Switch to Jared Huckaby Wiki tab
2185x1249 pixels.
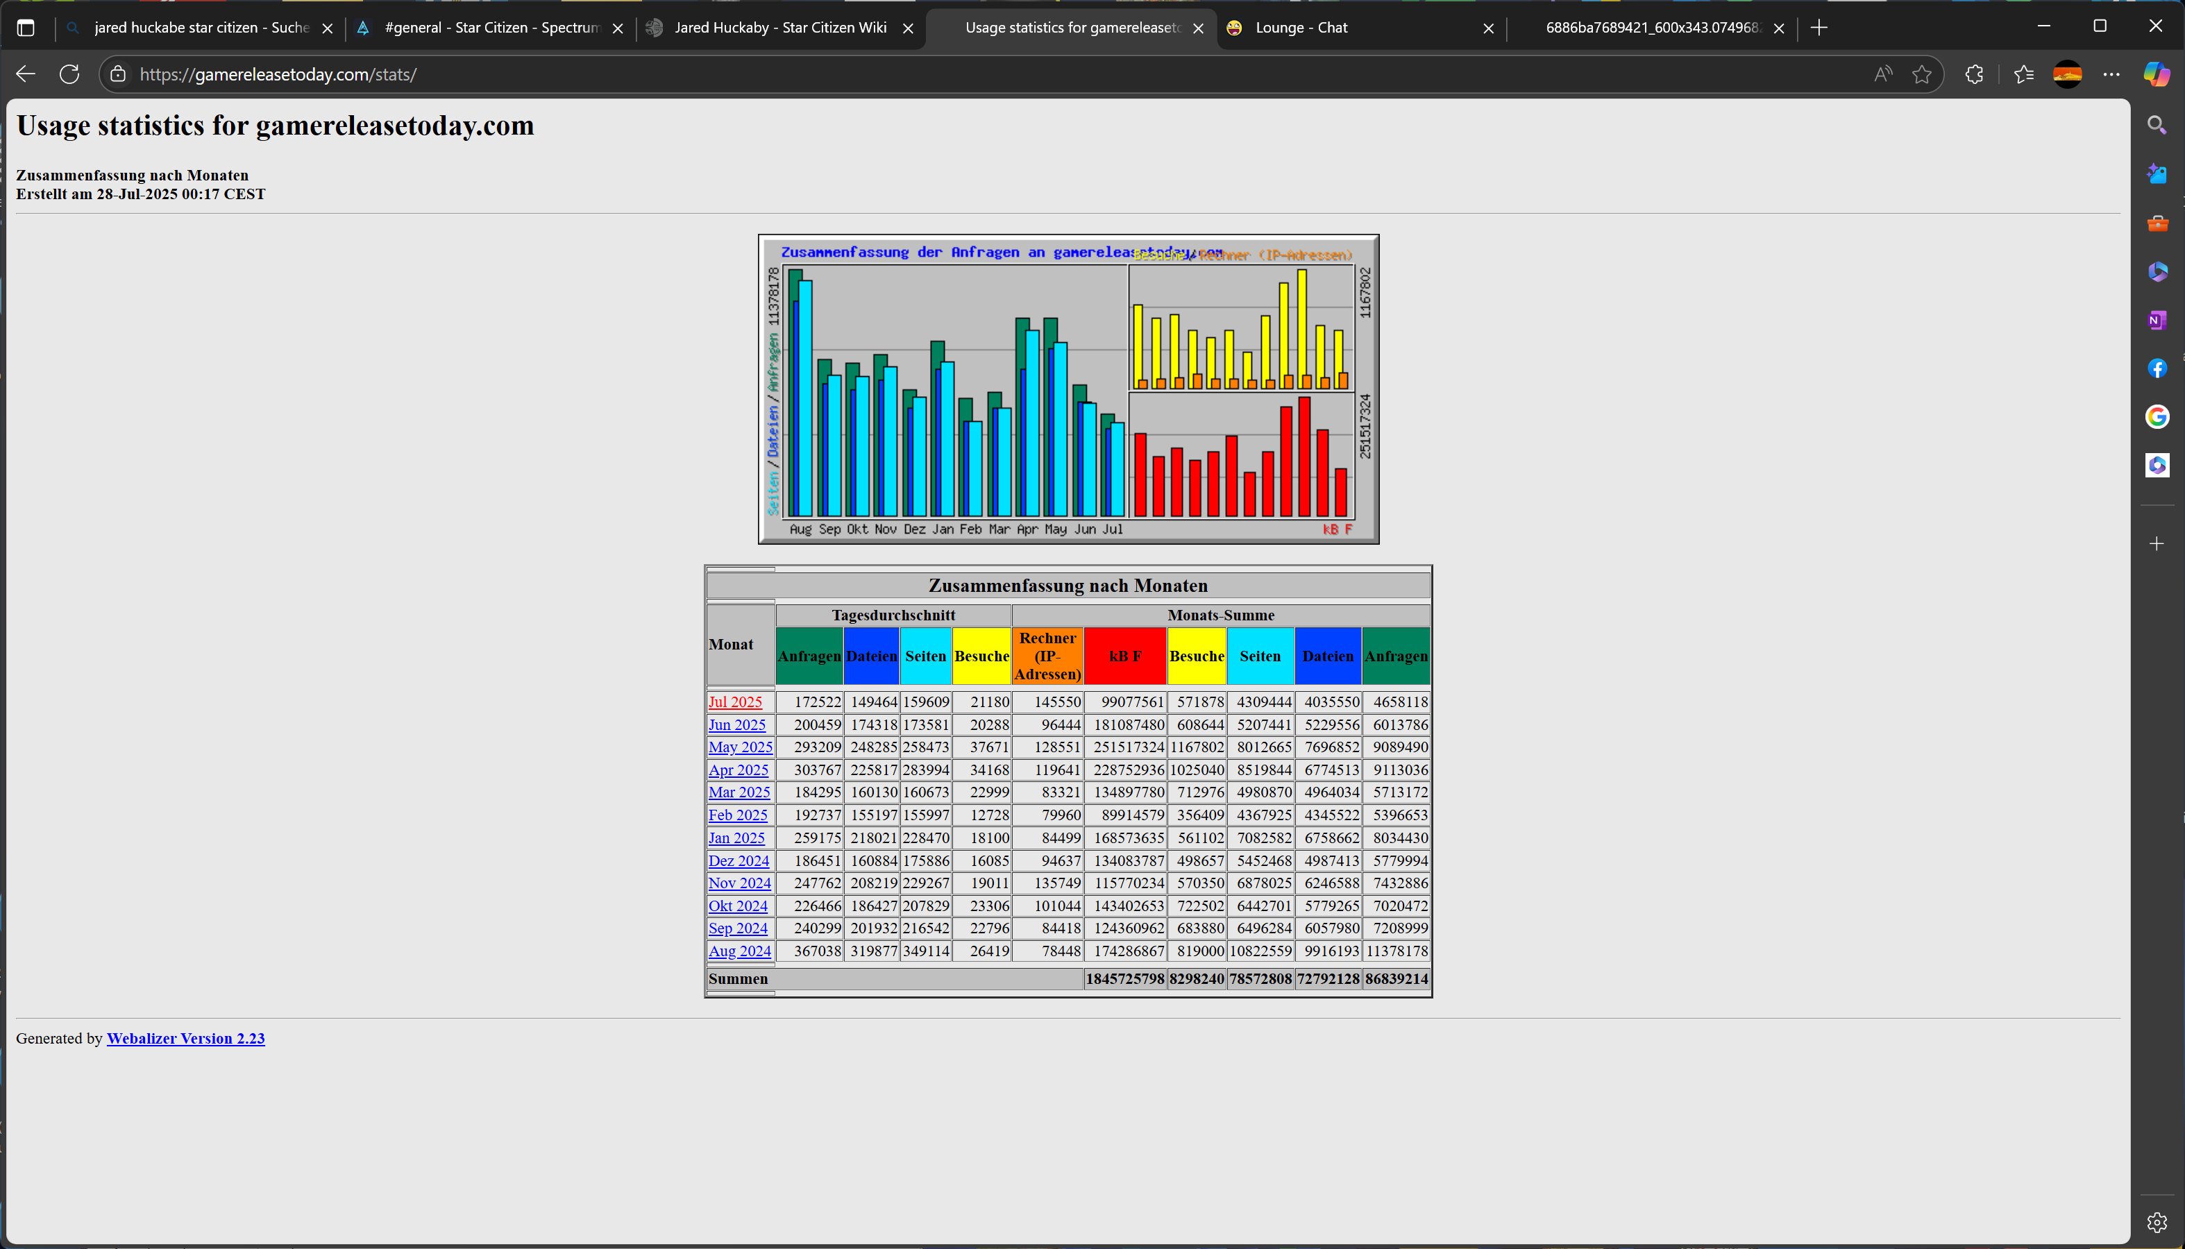[779, 28]
